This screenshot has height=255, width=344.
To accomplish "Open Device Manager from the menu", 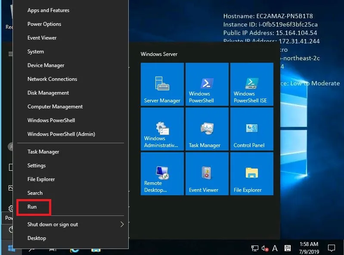I will click(46, 65).
